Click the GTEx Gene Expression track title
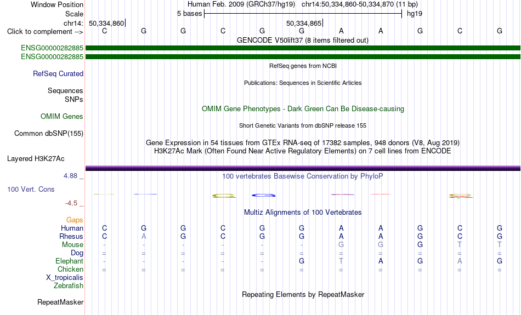The width and height of the screenshot is (521, 315). pyautogui.click(x=303, y=143)
